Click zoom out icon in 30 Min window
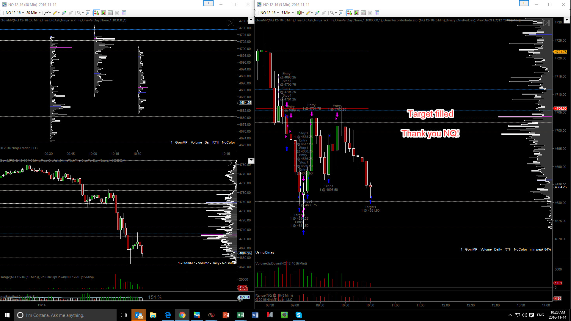The height and width of the screenshot is (321, 571). [x=71, y=13]
